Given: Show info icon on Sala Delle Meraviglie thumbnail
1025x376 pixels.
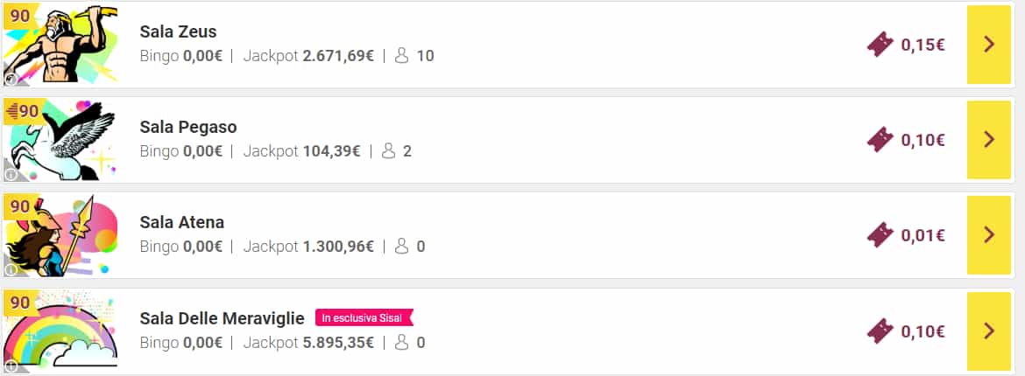Looking at the screenshot, I should coord(11,366).
